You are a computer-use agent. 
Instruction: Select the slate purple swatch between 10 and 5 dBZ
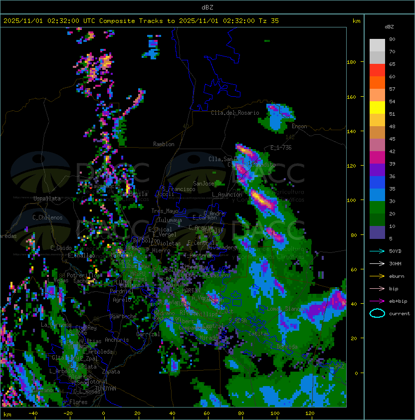[x=377, y=232]
